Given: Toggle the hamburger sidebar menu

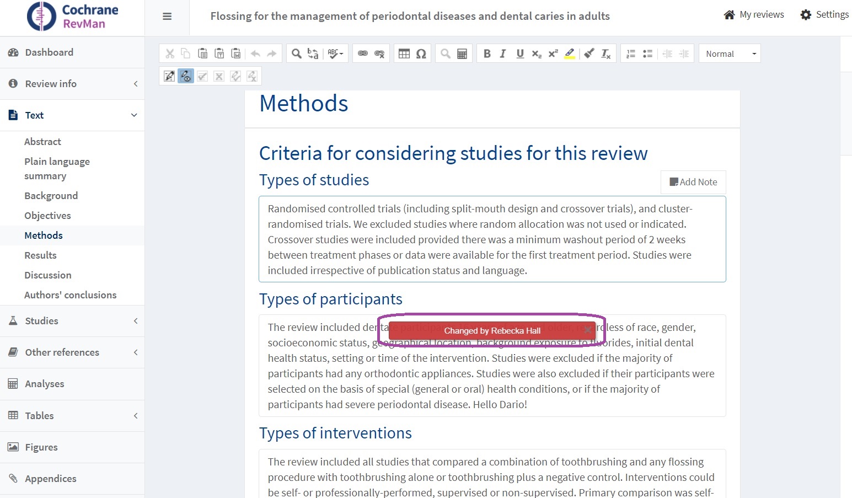Looking at the screenshot, I should (x=167, y=17).
